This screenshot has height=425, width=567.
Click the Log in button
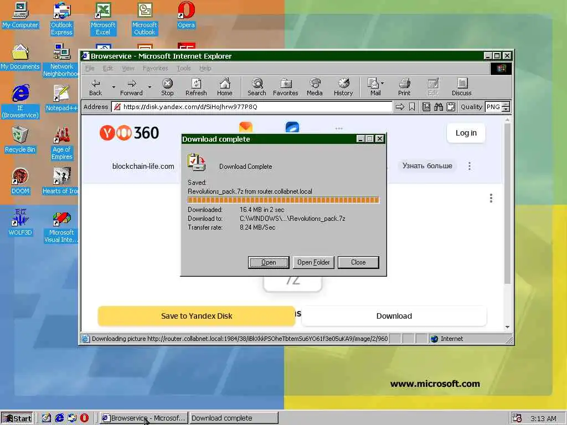466,133
